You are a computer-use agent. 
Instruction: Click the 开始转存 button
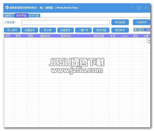click(141, 22)
